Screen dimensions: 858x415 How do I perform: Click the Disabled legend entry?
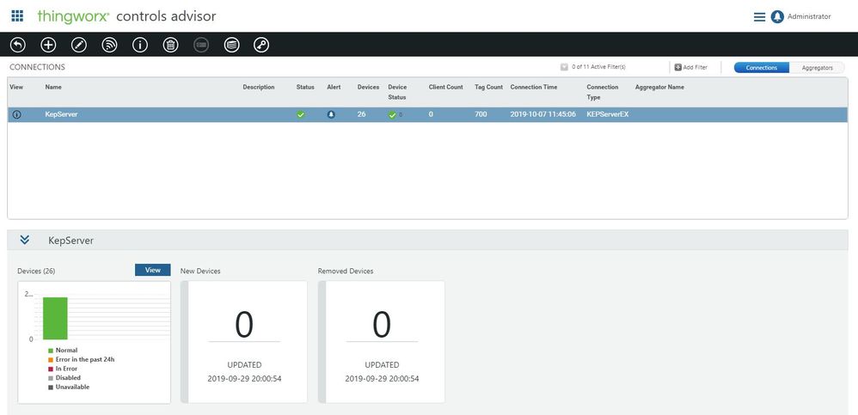(x=64, y=378)
